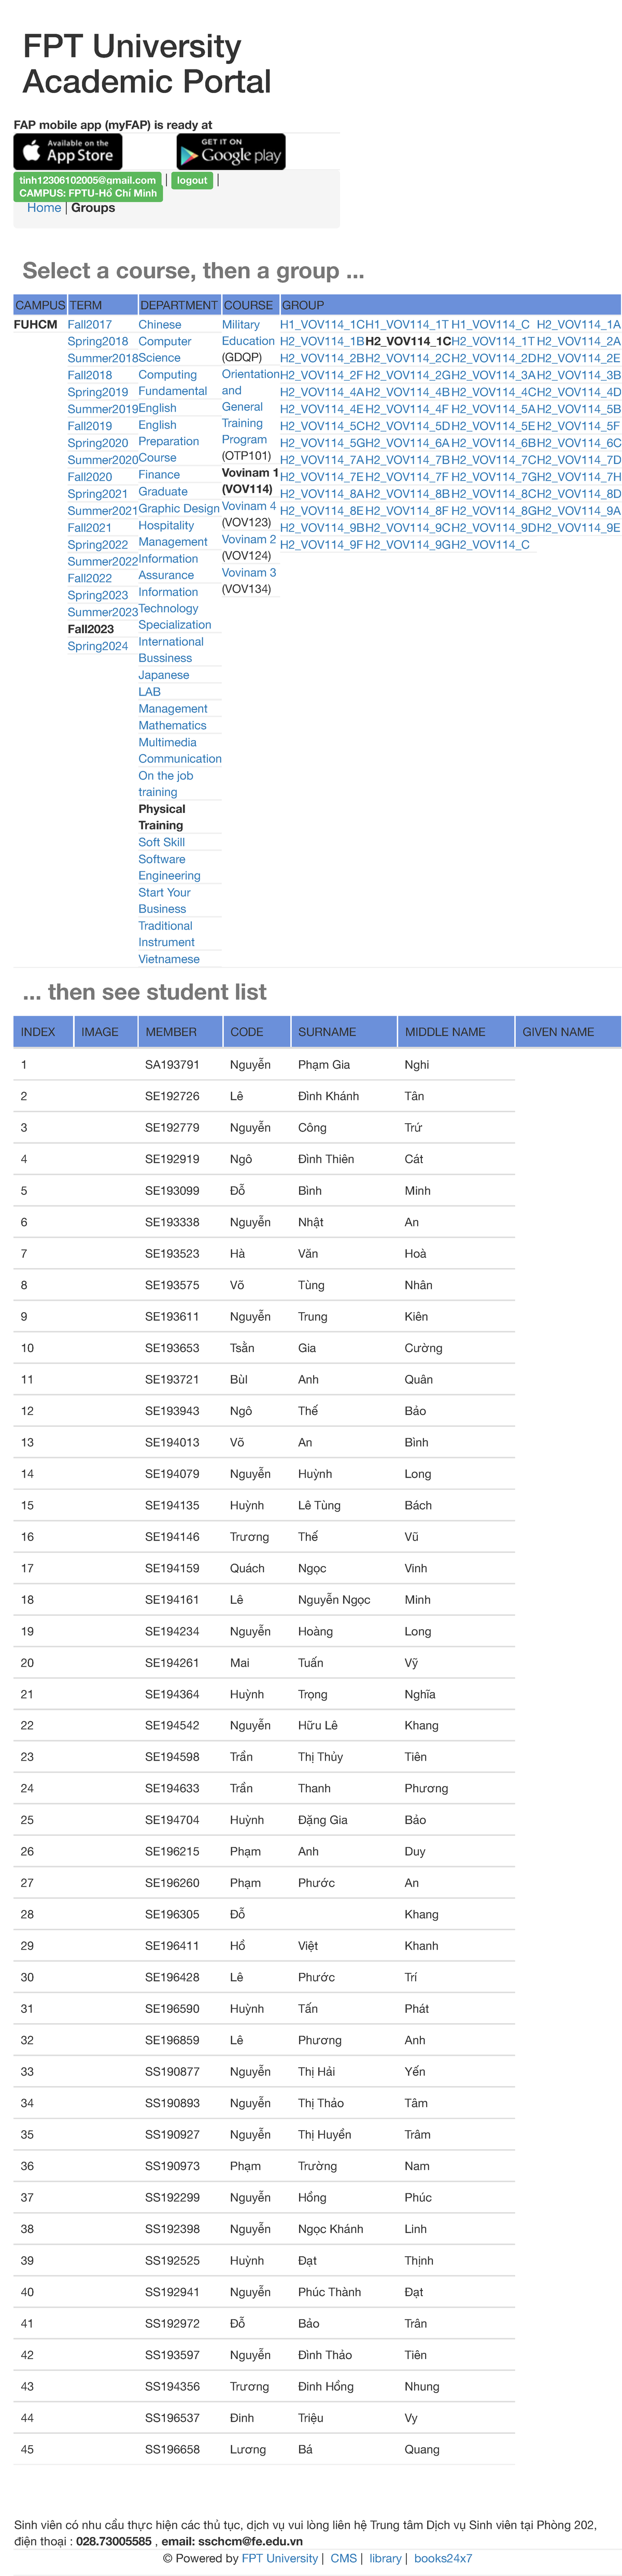Get the app on the Google Play badge

(231, 152)
